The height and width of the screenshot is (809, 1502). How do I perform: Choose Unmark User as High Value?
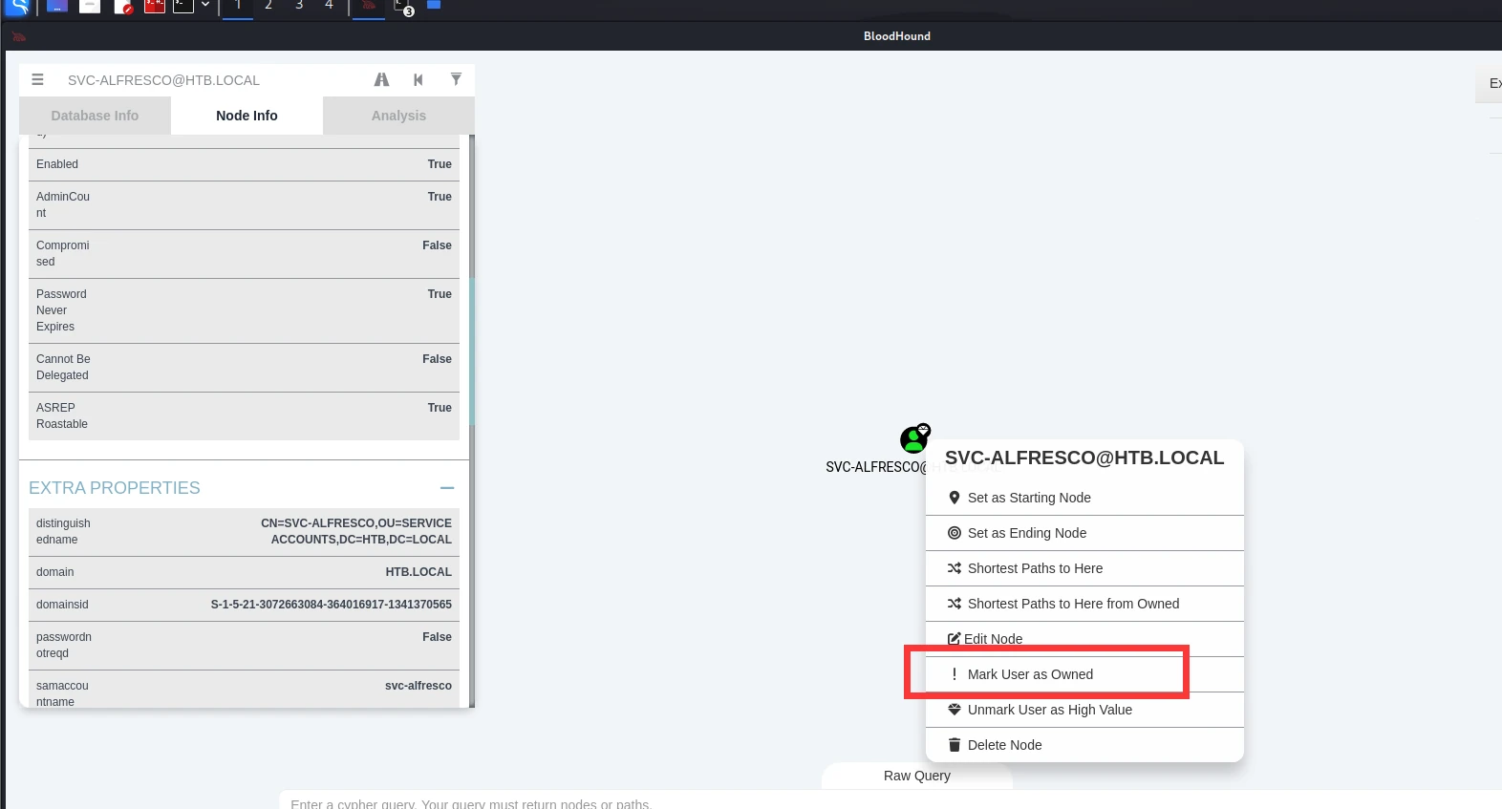pos(1084,710)
